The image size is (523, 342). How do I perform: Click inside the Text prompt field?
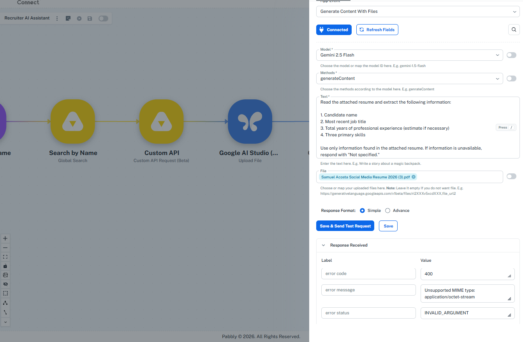coord(418,127)
